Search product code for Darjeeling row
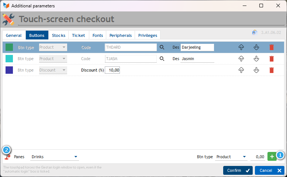The height and width of the screenshot is (177, 287). (x=162, y=47)
